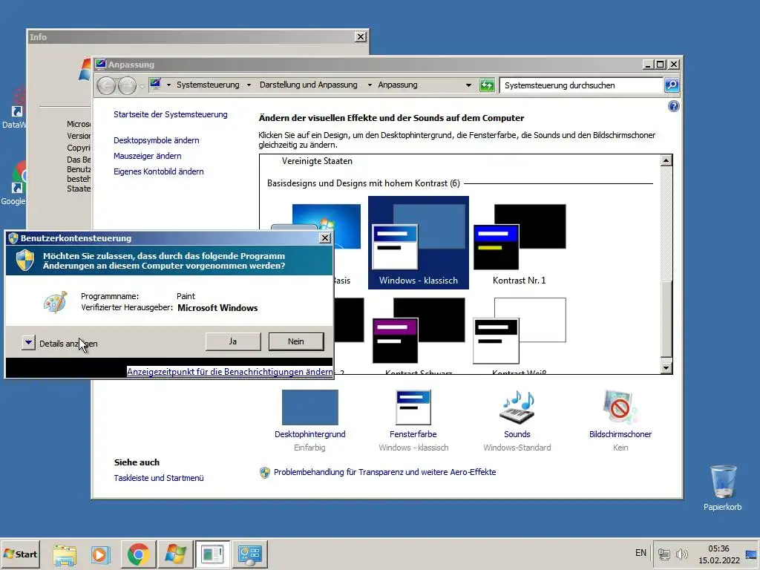Open the Google Chrome desktop shortcut
760x570 pixels.
pyautogui.click(x=15, y=183)
